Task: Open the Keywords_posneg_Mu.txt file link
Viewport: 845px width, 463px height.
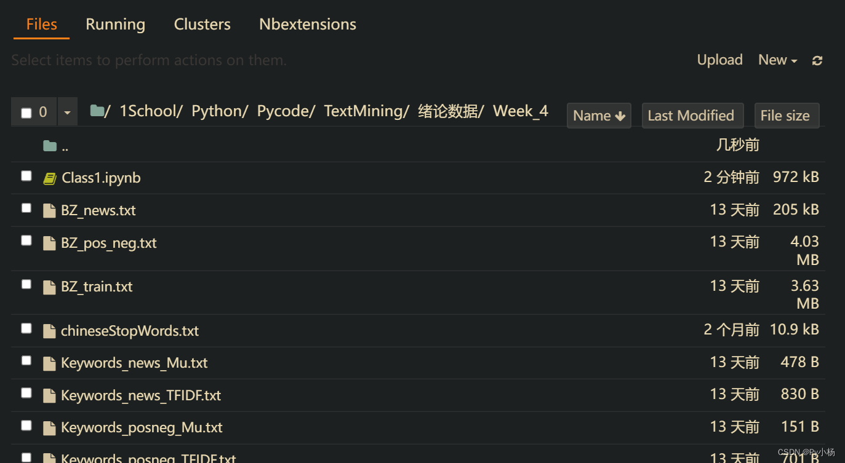Action: click(x=141, y=427)
